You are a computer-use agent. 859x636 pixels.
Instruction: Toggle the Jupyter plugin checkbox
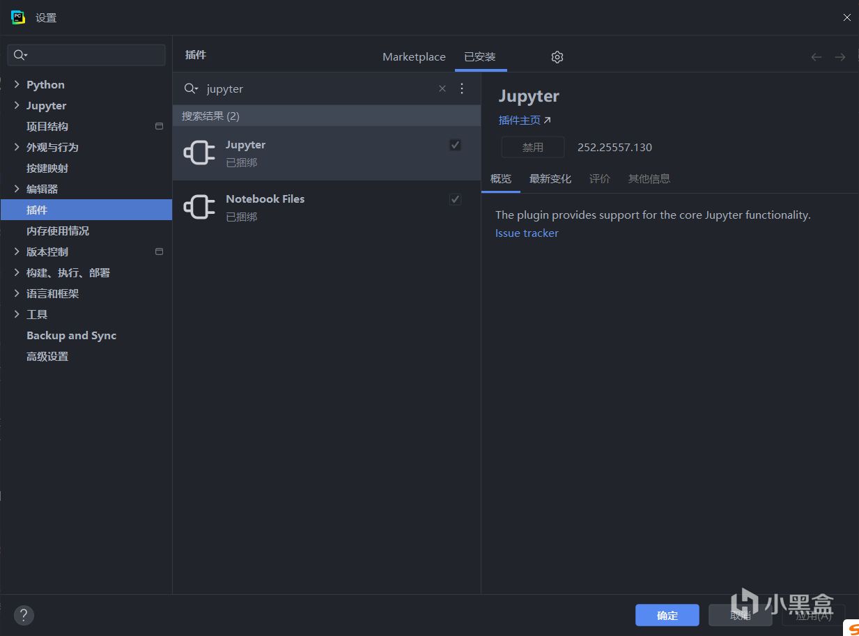(x=455, y=145)
